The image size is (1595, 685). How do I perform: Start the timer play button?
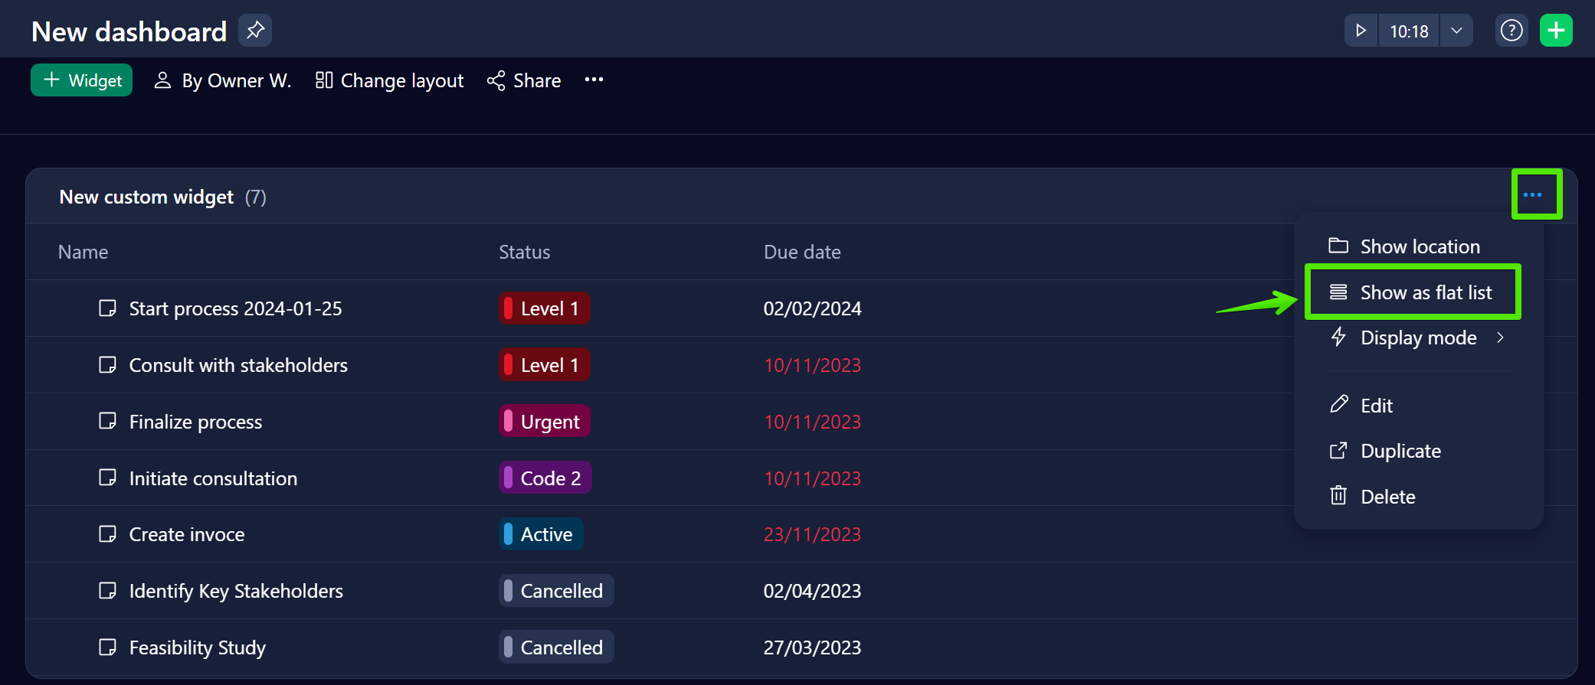click(x=1361, y=31)
